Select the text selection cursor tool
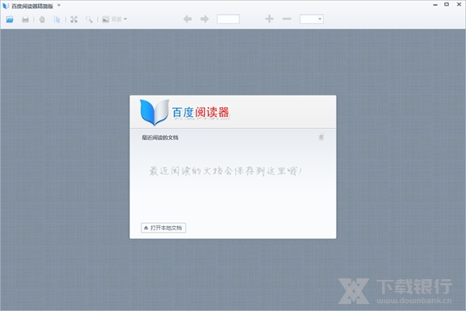This screenshot has width=466, height=311. tap(57, 19)
